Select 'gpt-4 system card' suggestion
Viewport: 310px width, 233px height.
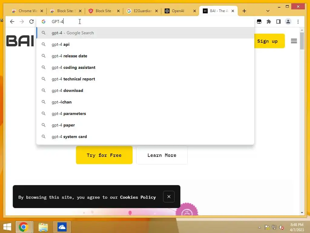pos(145,137)
